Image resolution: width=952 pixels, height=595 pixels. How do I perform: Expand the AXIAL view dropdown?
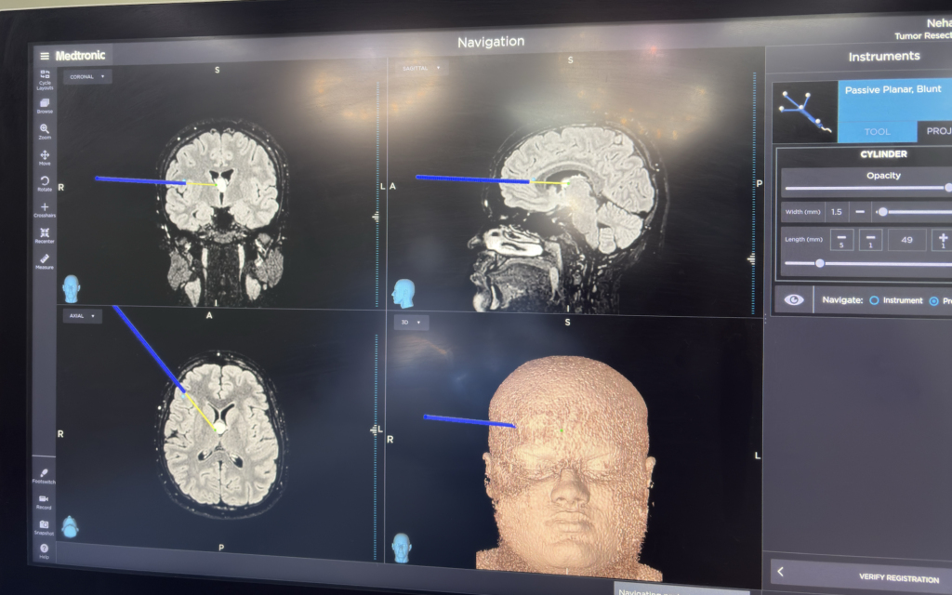click(83, 315)
